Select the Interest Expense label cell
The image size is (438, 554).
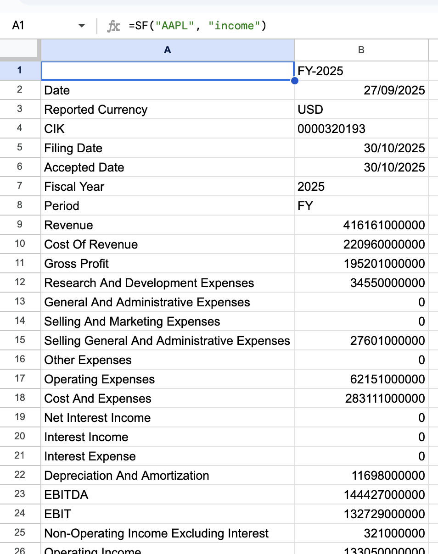(x=168, y=456)
